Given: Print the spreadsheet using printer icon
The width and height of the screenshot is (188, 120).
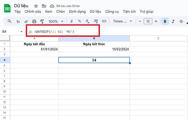Looking at the screenshot, I should tap(34, 21).
